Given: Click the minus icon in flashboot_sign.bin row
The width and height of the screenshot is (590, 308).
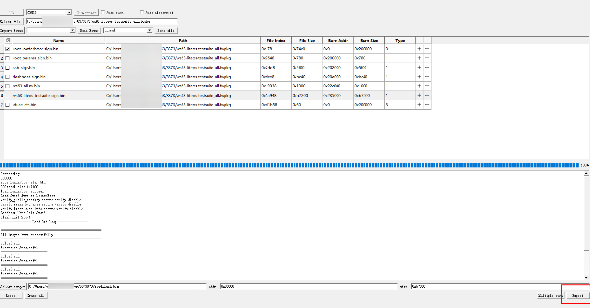Looking at the screenshot, I should (x=427, y=77).
